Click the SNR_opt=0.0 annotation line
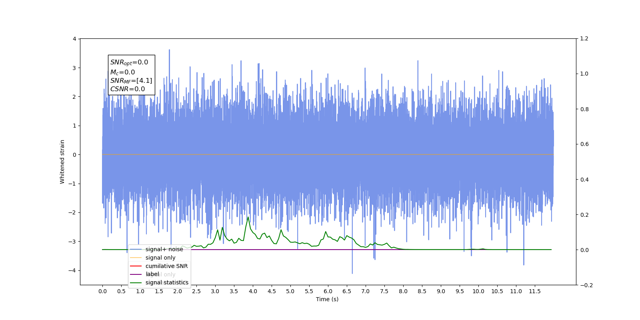 (x=129, y=62)
